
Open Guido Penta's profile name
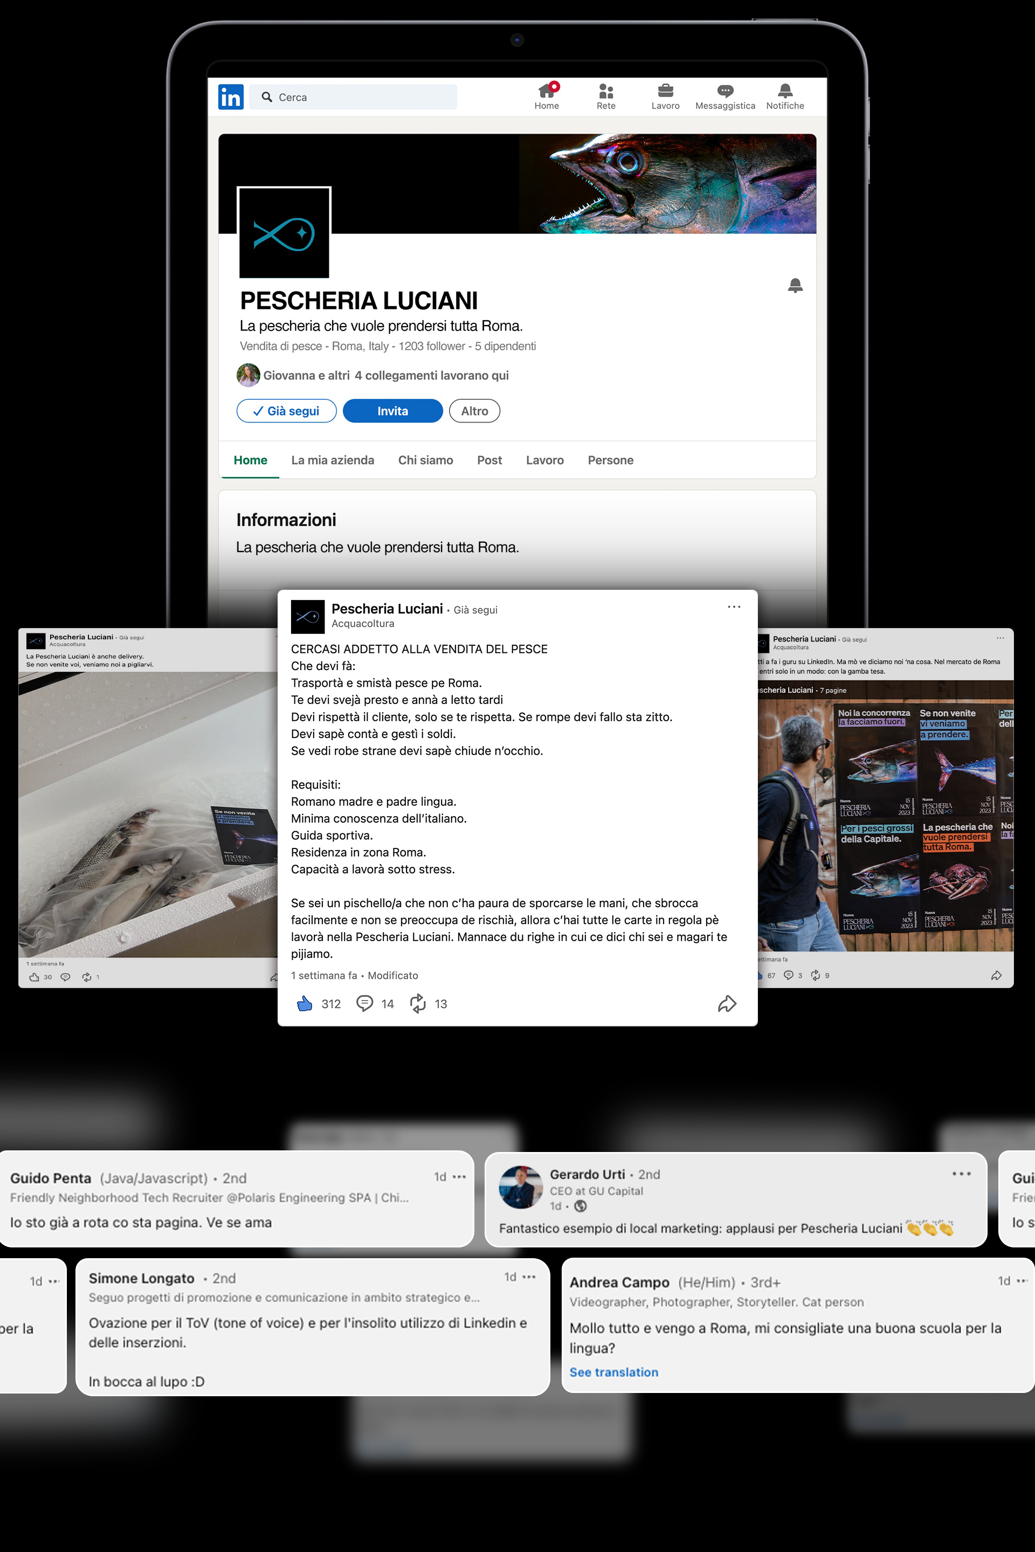[x=51, y=1178]
